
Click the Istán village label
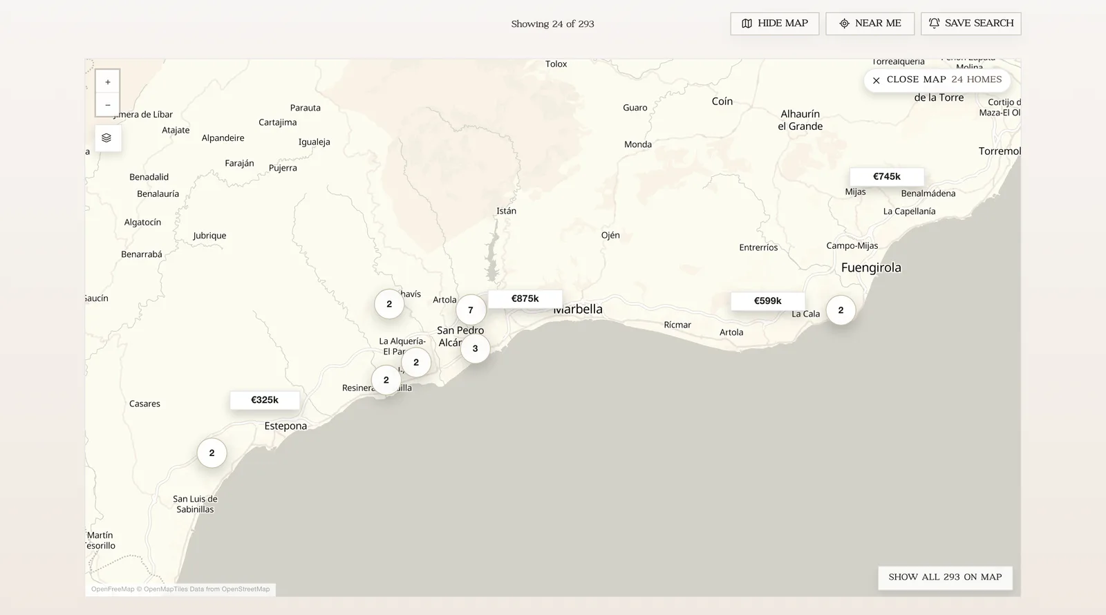click(x=506, y=211)
